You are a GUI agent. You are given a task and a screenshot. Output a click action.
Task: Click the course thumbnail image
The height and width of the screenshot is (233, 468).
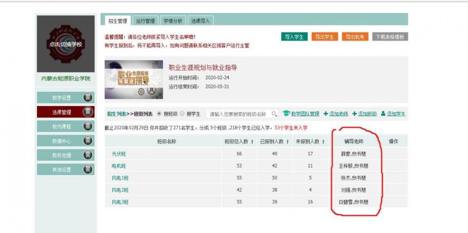pos(134,79)
